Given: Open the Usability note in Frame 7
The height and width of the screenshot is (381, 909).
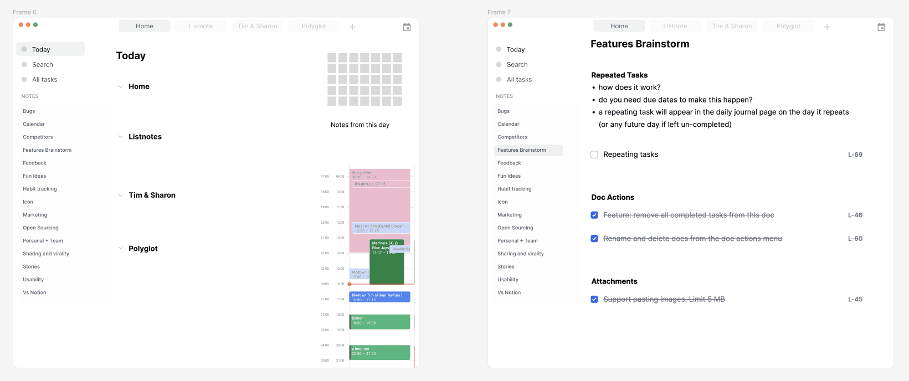Looking at the screenshot, I should [508, 280].
